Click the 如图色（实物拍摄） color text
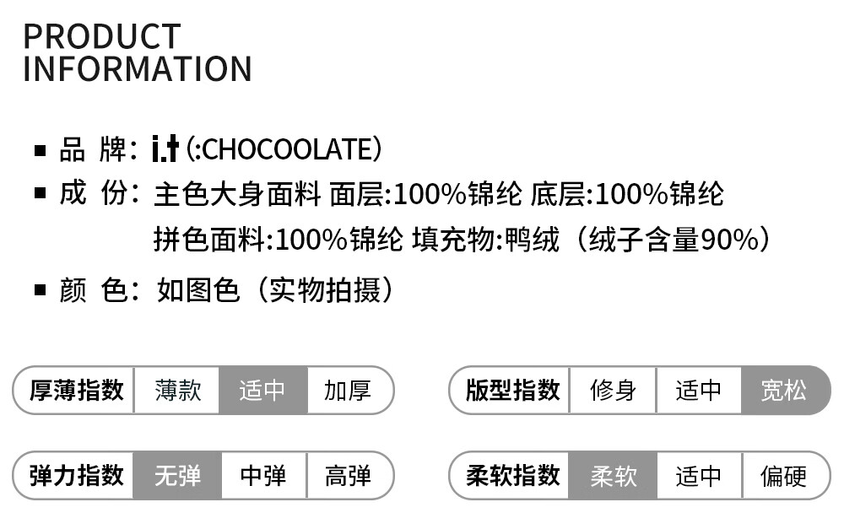The image size is (844, 529). [x=275, y=290]
